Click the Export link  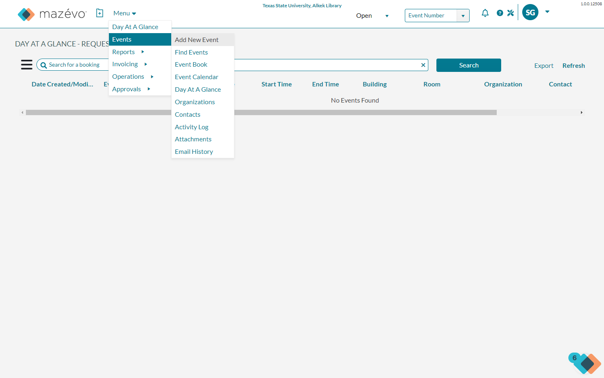click(544, 65)
